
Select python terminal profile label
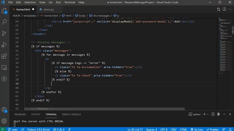click(195, 114)
